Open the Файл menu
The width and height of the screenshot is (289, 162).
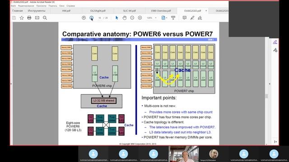click(x=14, y=6)
